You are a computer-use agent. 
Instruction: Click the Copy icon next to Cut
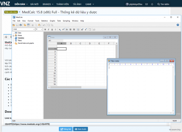[x=36, y=25]
